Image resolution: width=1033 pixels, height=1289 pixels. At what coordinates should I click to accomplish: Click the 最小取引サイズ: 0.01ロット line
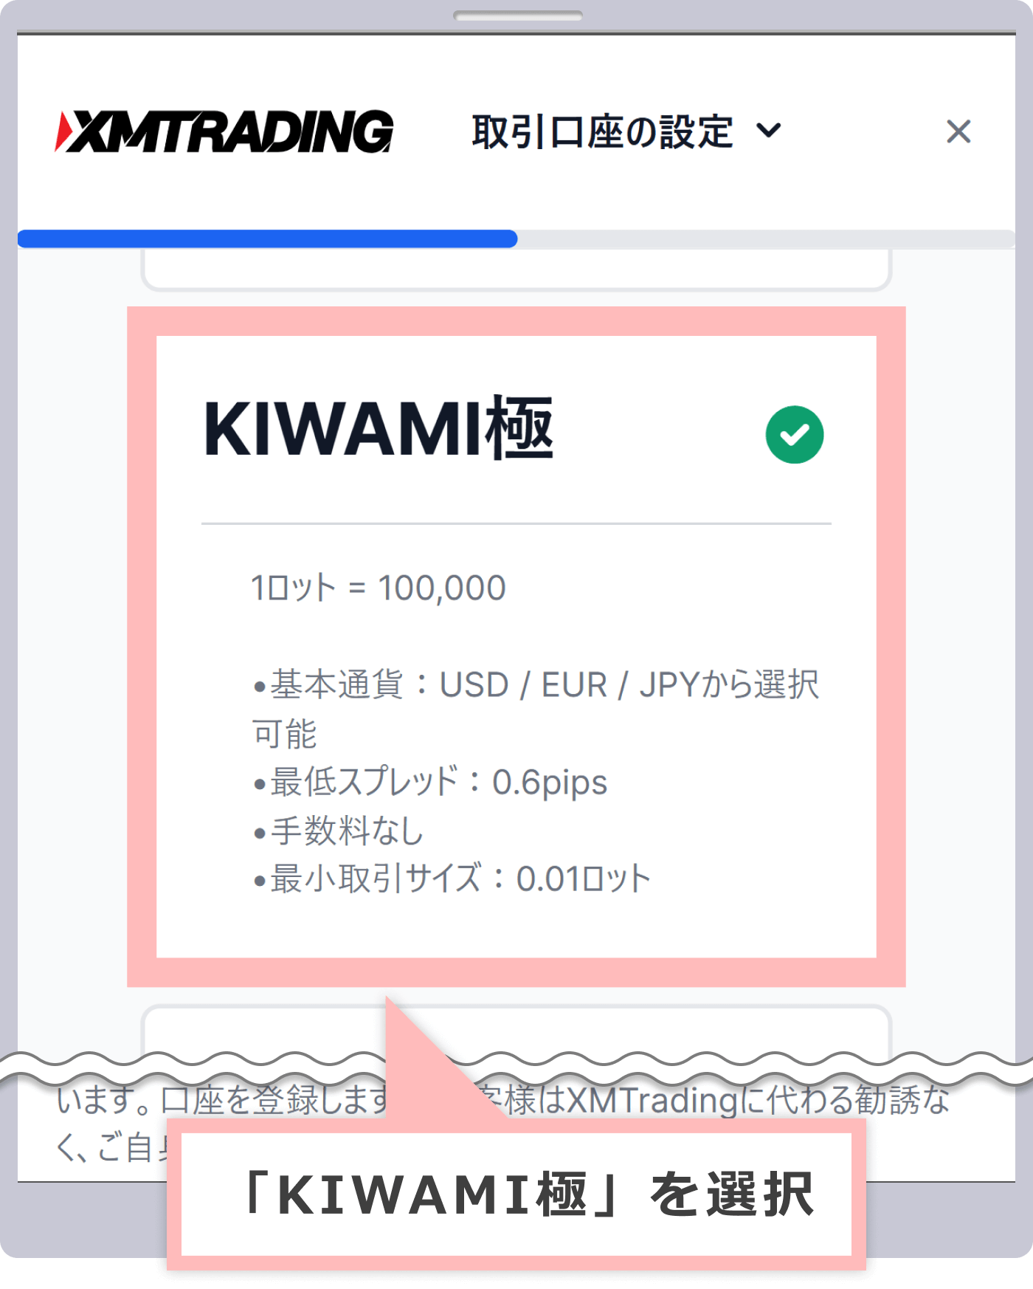pyautogui.click(x=452, y=879)
